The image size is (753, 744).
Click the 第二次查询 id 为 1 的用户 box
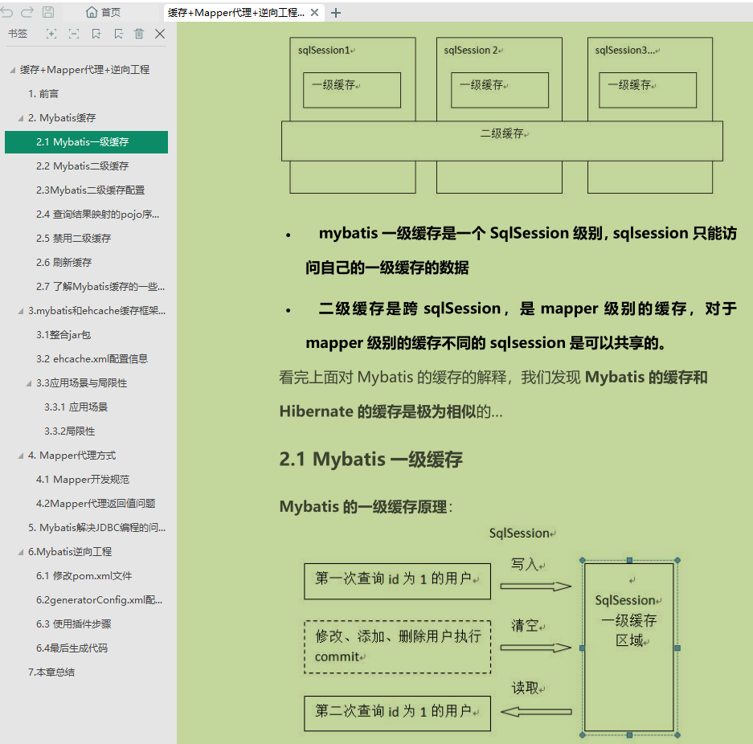coord(397,713)
